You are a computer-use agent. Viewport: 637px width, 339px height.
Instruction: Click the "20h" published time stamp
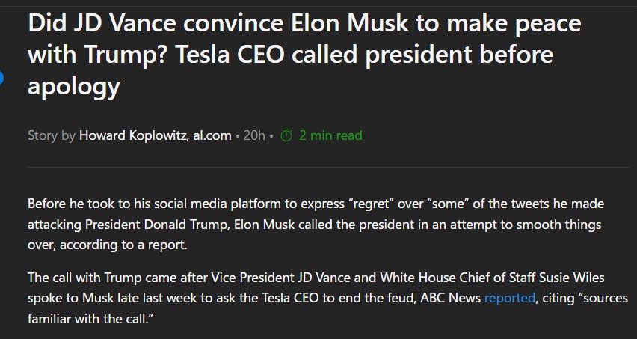[254, 135]
